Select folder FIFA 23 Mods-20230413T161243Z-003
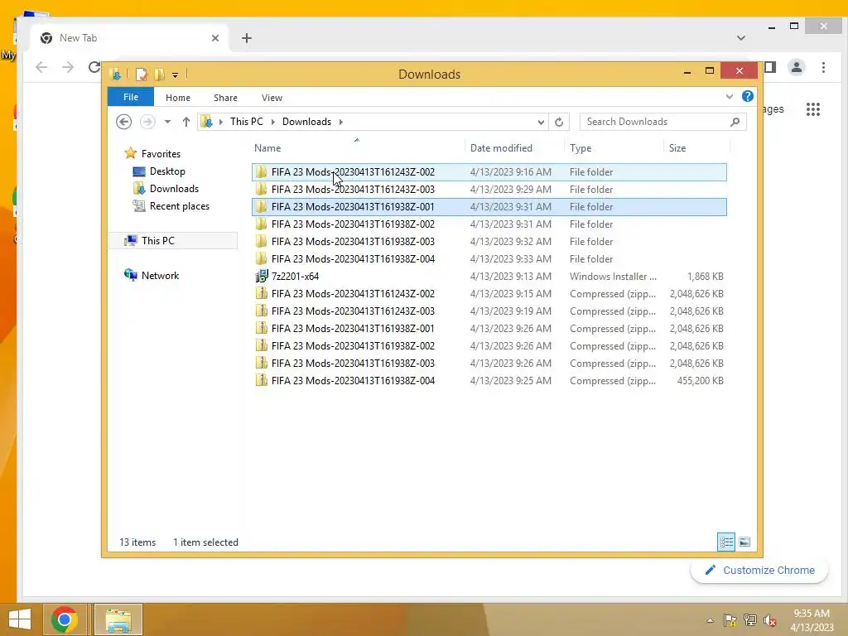Screen dimensions: 848x636 coord(489,190)
